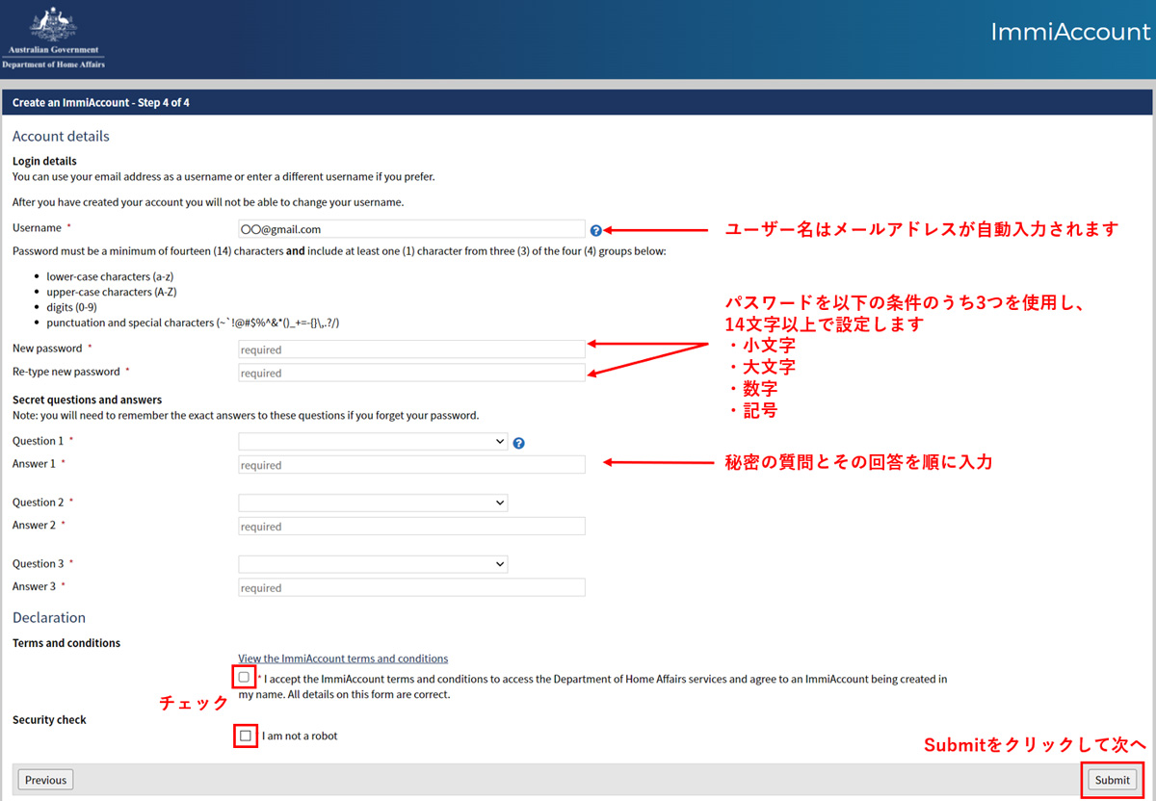Click the Re-type new password field
Image resolution: width=1156 pixels, height=801 pixels.
(411, 373)
